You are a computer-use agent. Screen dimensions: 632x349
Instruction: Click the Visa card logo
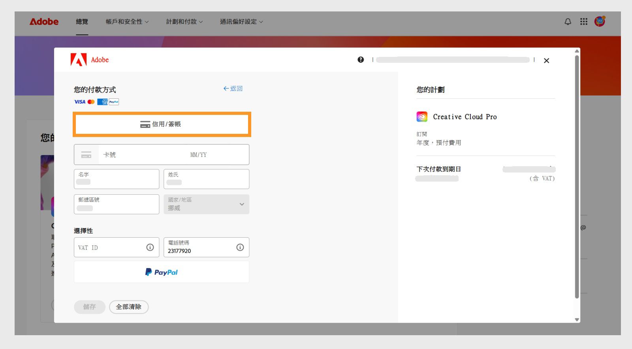point(80,102)
